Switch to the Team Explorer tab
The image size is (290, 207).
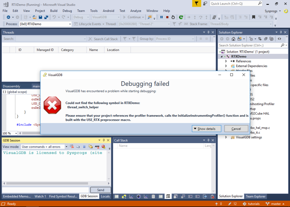click(x=255, y=196)
